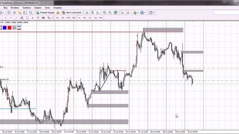Image resolution: width=239 pixels, height=134 pixels.
Task: Pick the gray color swatch
Action: [14, 28]
